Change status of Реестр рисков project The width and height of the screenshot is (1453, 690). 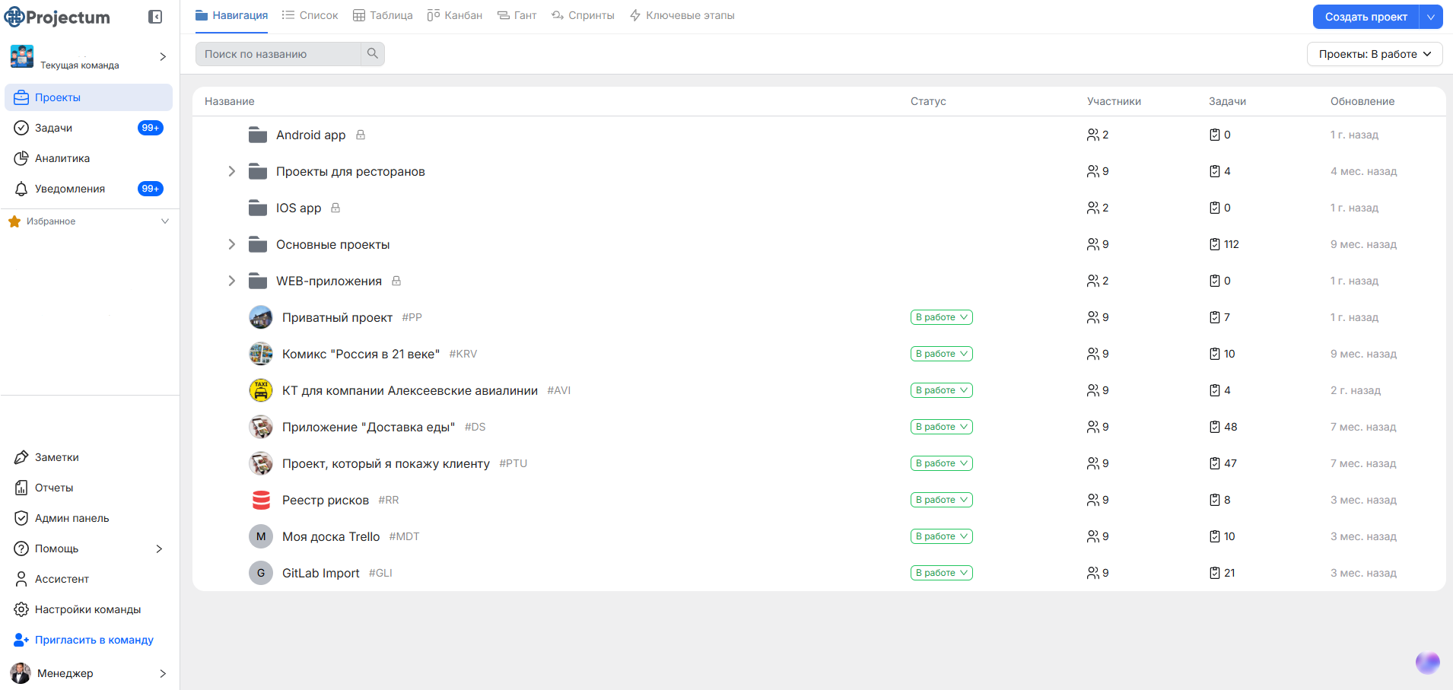pos(941,500)
